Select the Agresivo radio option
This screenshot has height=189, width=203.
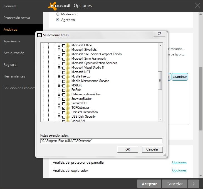(x=58, y=20)
